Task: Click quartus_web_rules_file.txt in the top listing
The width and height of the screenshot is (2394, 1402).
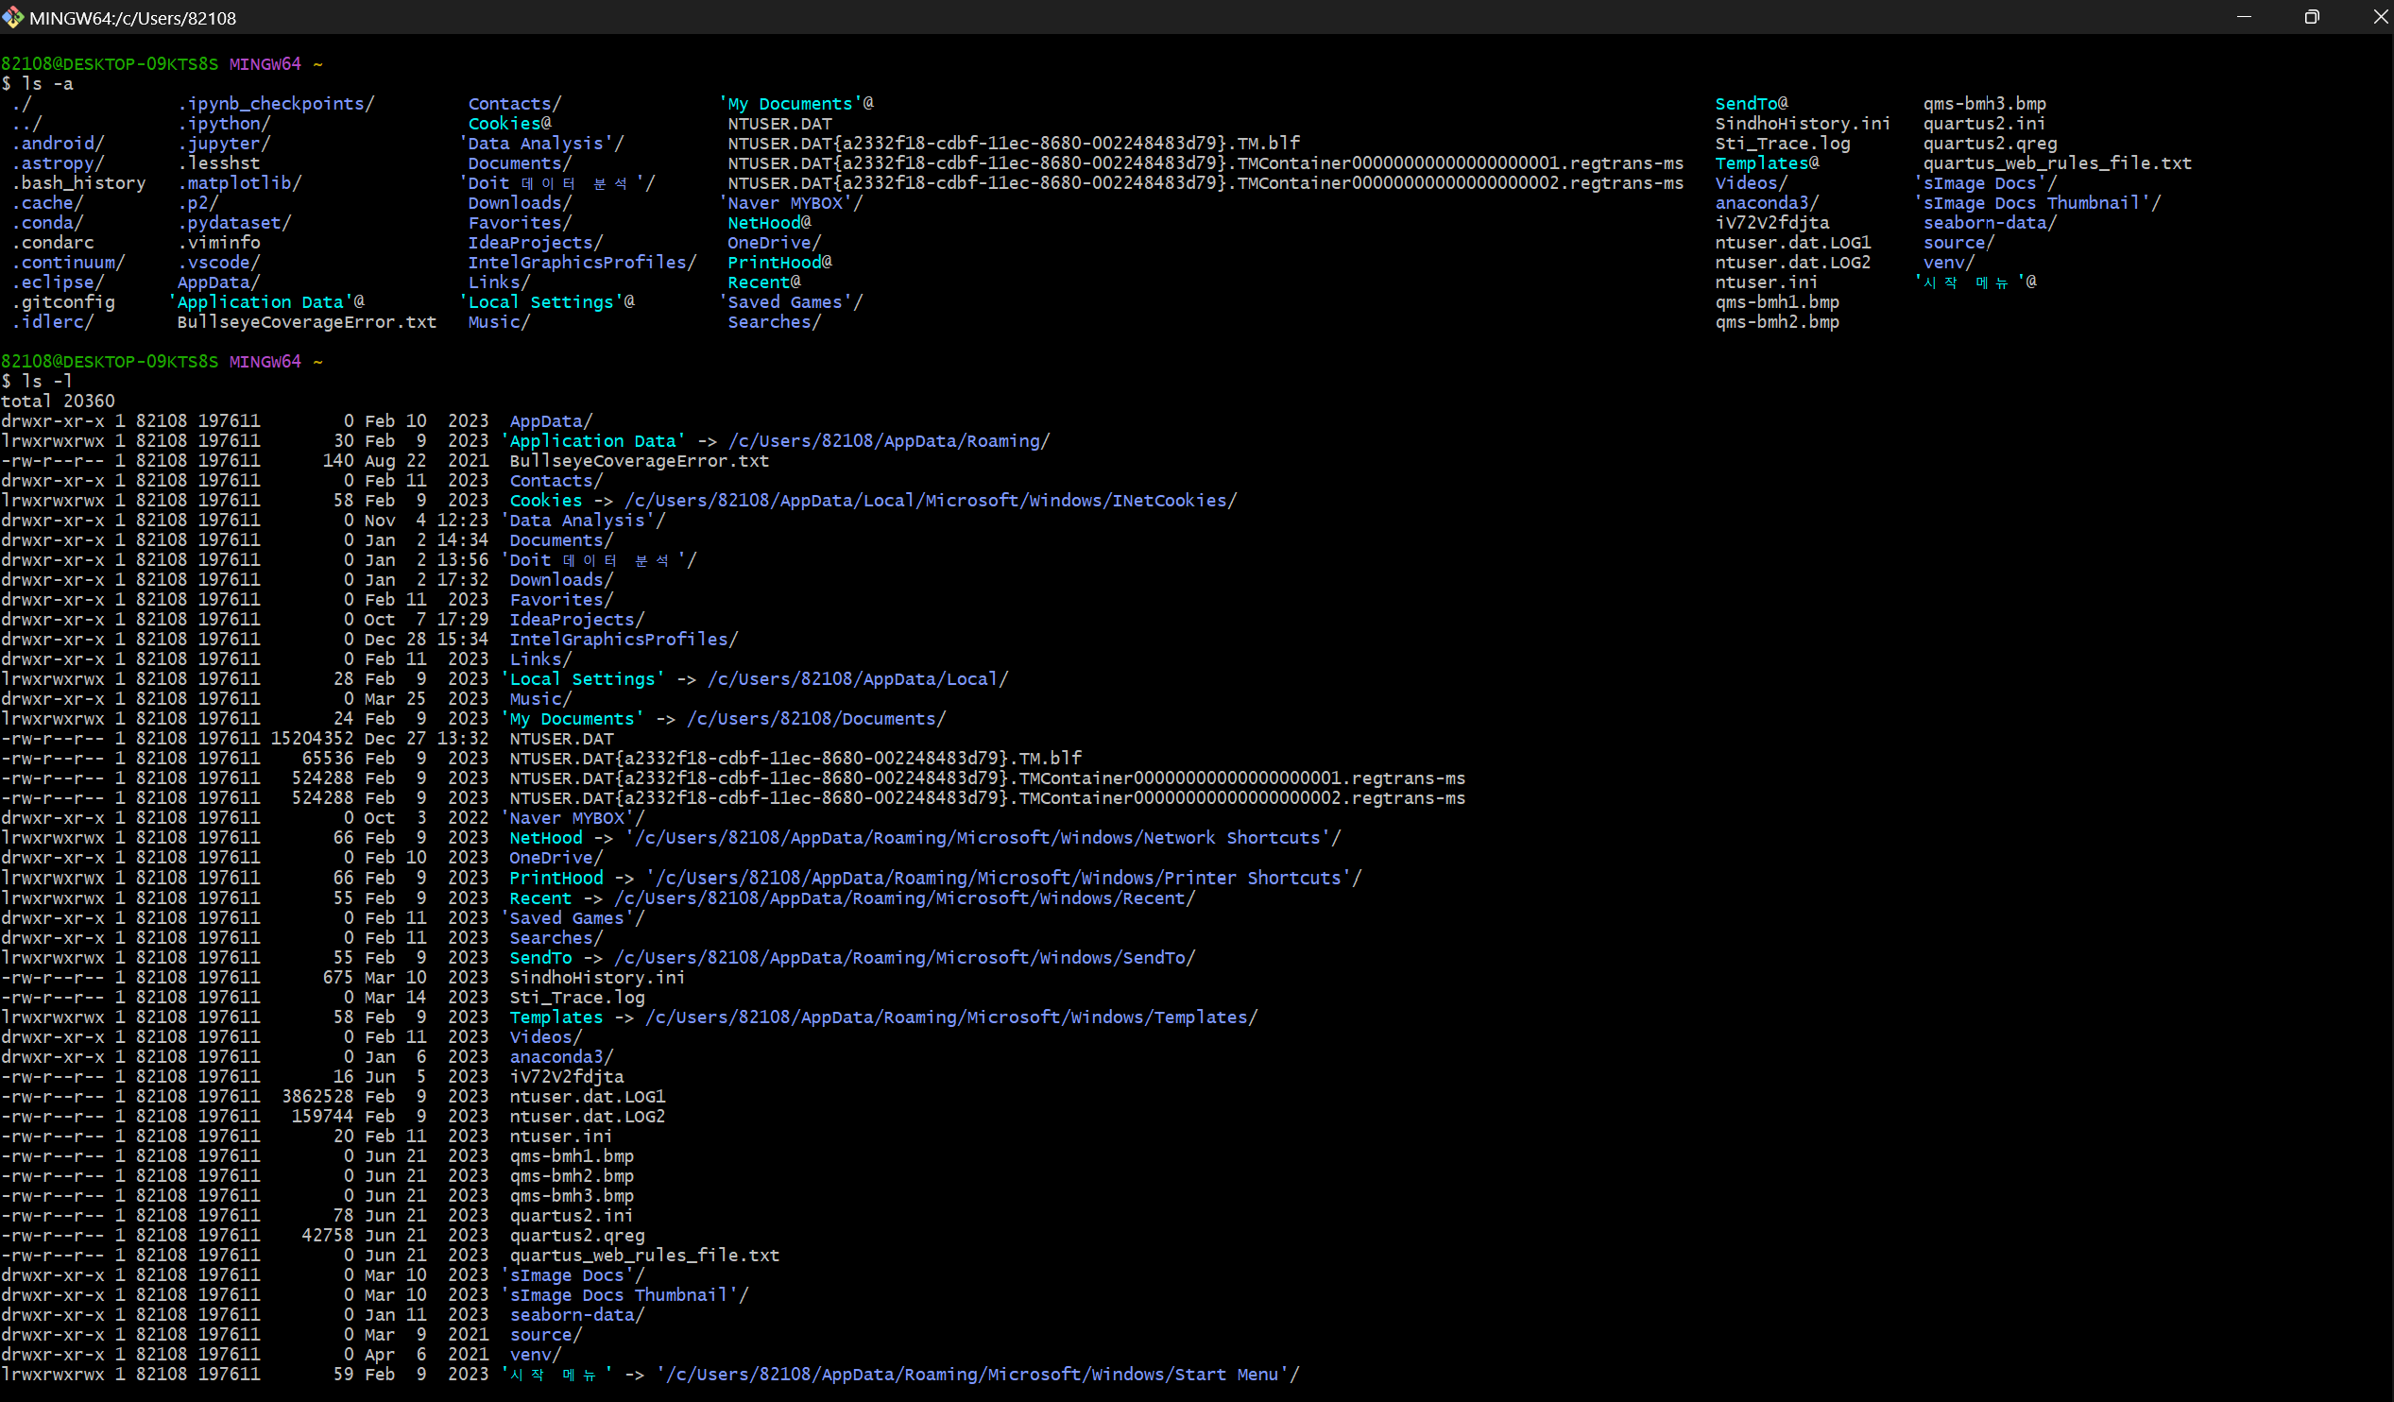Action: click(x=2057, y=163)
